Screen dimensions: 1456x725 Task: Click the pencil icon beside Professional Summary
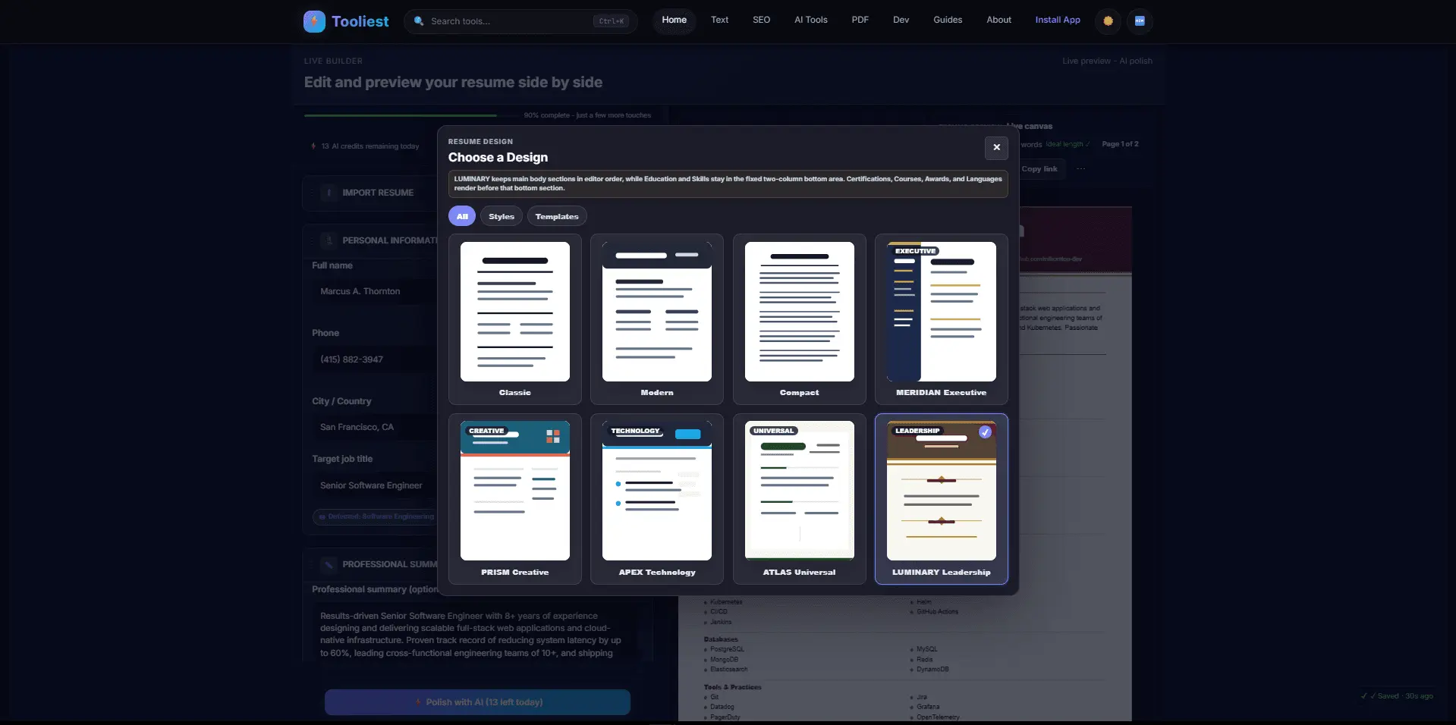(x=329, y=564)
